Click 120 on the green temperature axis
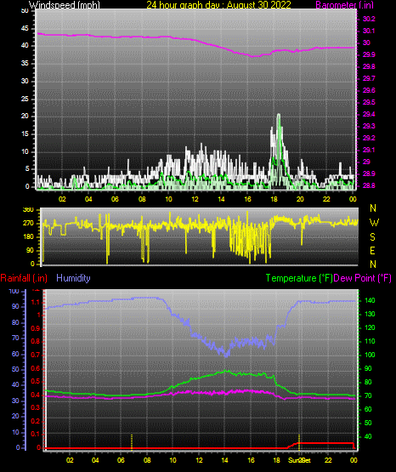 [370, 327]
